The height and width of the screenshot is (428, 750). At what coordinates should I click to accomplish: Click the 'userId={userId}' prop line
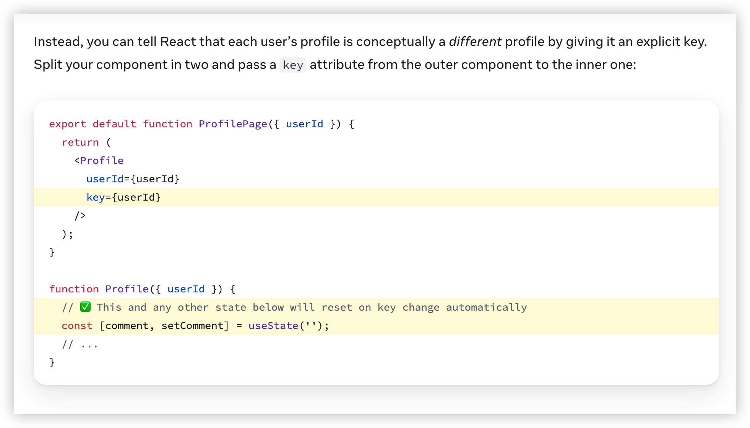coord(133,179)
